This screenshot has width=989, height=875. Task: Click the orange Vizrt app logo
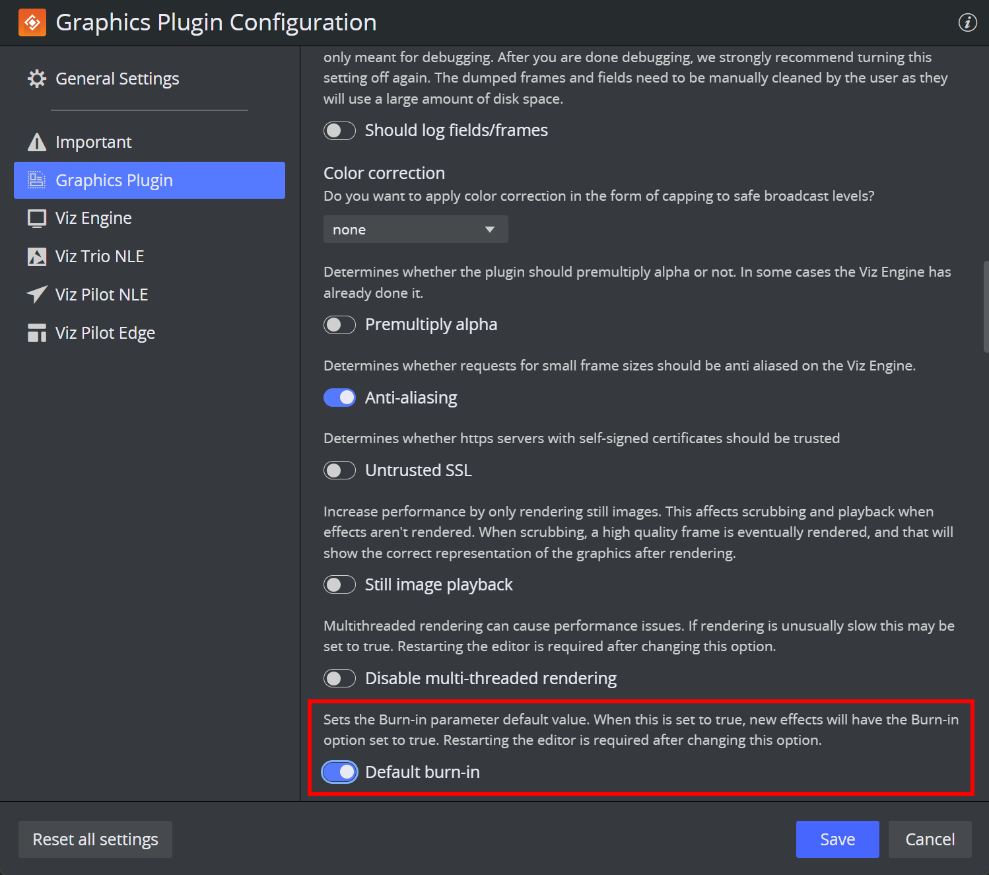tap(32, 22)
